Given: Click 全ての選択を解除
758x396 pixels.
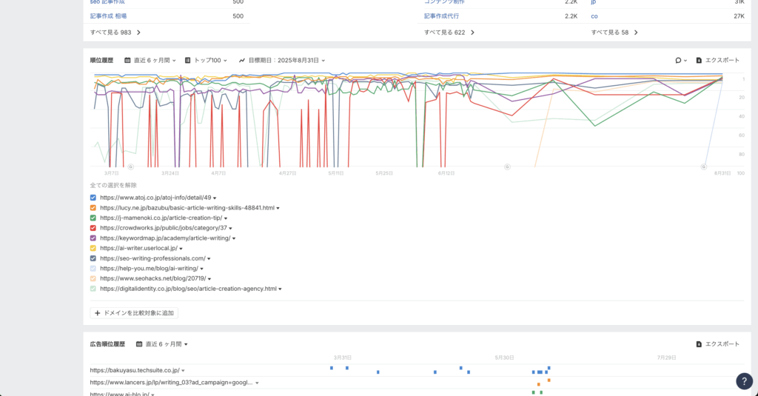Looking at the screenshot, I should (113, 185).
